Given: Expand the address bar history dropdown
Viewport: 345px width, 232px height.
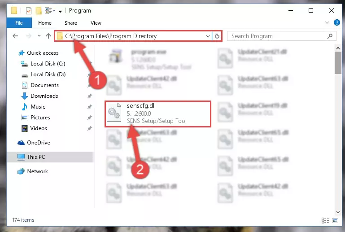Looking at the screenshot, I should (208, 36).
